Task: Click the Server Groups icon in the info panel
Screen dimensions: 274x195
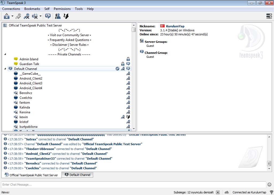Action: pos(142,41)
